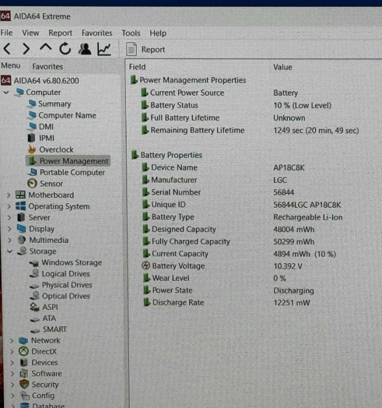
Task: Open the Tools menu
Action: 131,33
